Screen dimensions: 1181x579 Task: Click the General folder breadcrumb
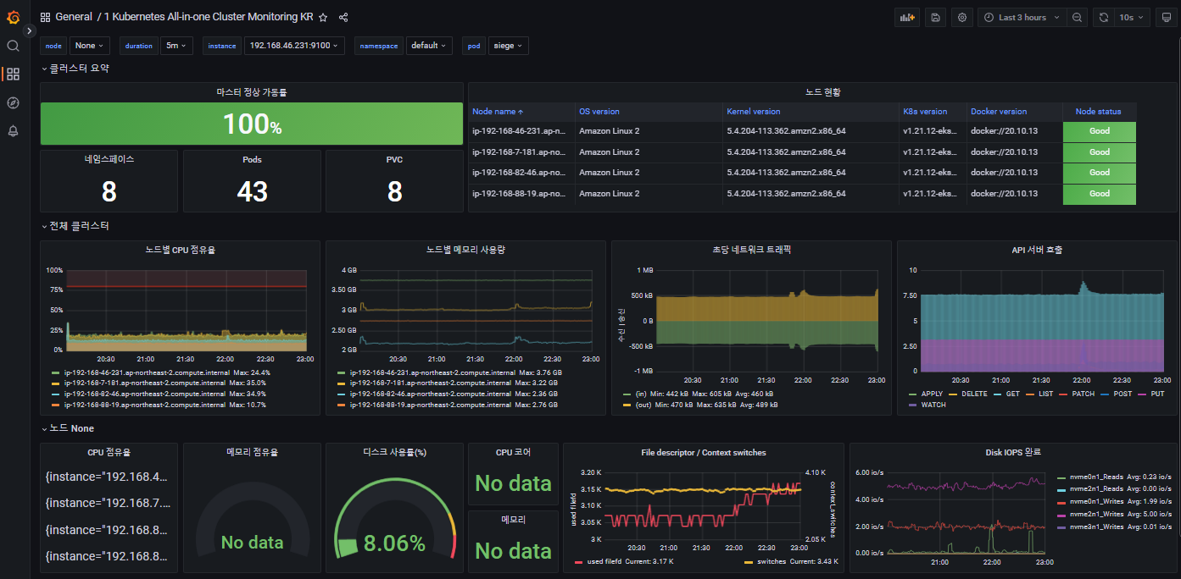pyautogui.click(x=74, y=17)
